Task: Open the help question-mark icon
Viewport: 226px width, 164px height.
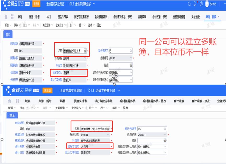Action: pyautogui.click(x=201, y=4)
